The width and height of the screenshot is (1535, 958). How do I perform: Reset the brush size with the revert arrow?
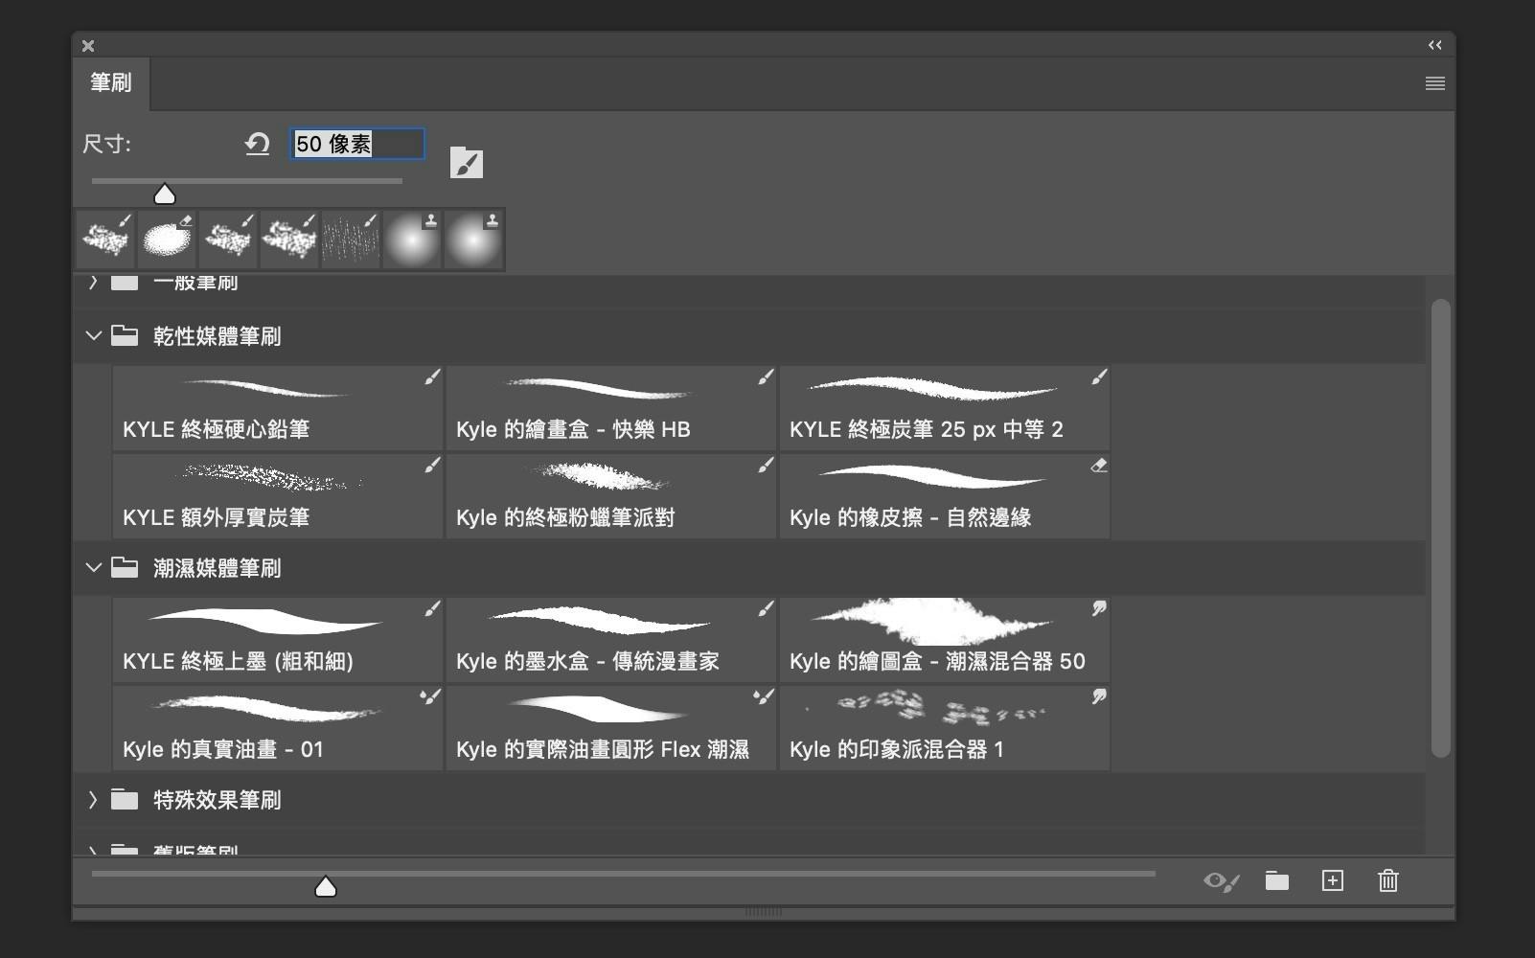(x=257, y=144)
